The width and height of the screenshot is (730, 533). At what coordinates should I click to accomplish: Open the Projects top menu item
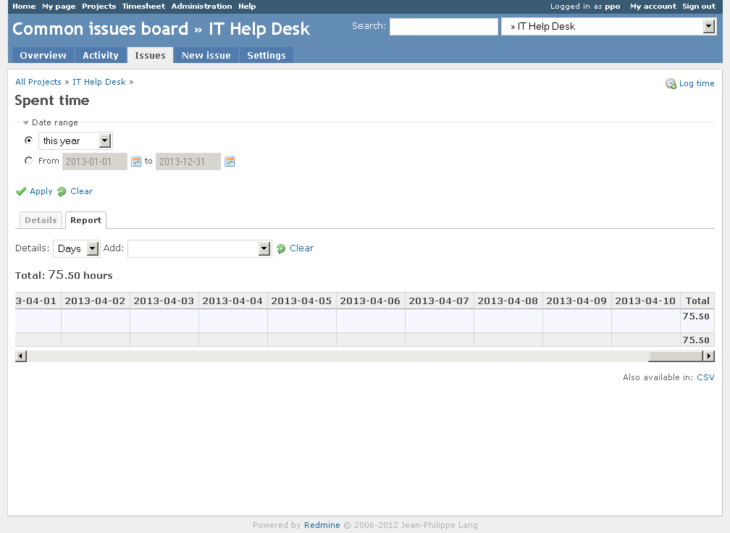tap(98, 6)
